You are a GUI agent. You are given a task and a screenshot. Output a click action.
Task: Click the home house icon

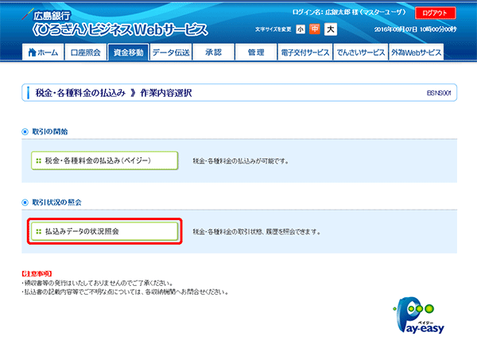32,52
